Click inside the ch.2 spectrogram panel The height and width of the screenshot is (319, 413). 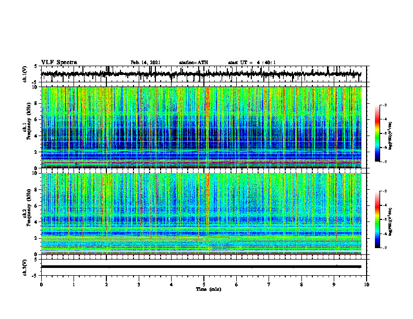[201, 214]
